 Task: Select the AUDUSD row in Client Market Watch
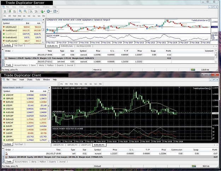pyautogui.click(x=25, y=112)
